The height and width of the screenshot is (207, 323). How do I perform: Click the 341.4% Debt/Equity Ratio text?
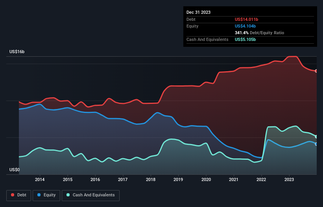click(x=259, y=33)
